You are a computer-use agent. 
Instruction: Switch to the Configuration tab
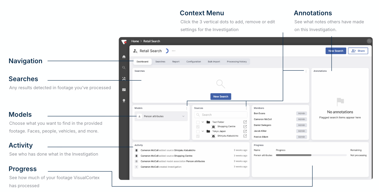click(x=194, y=62)
